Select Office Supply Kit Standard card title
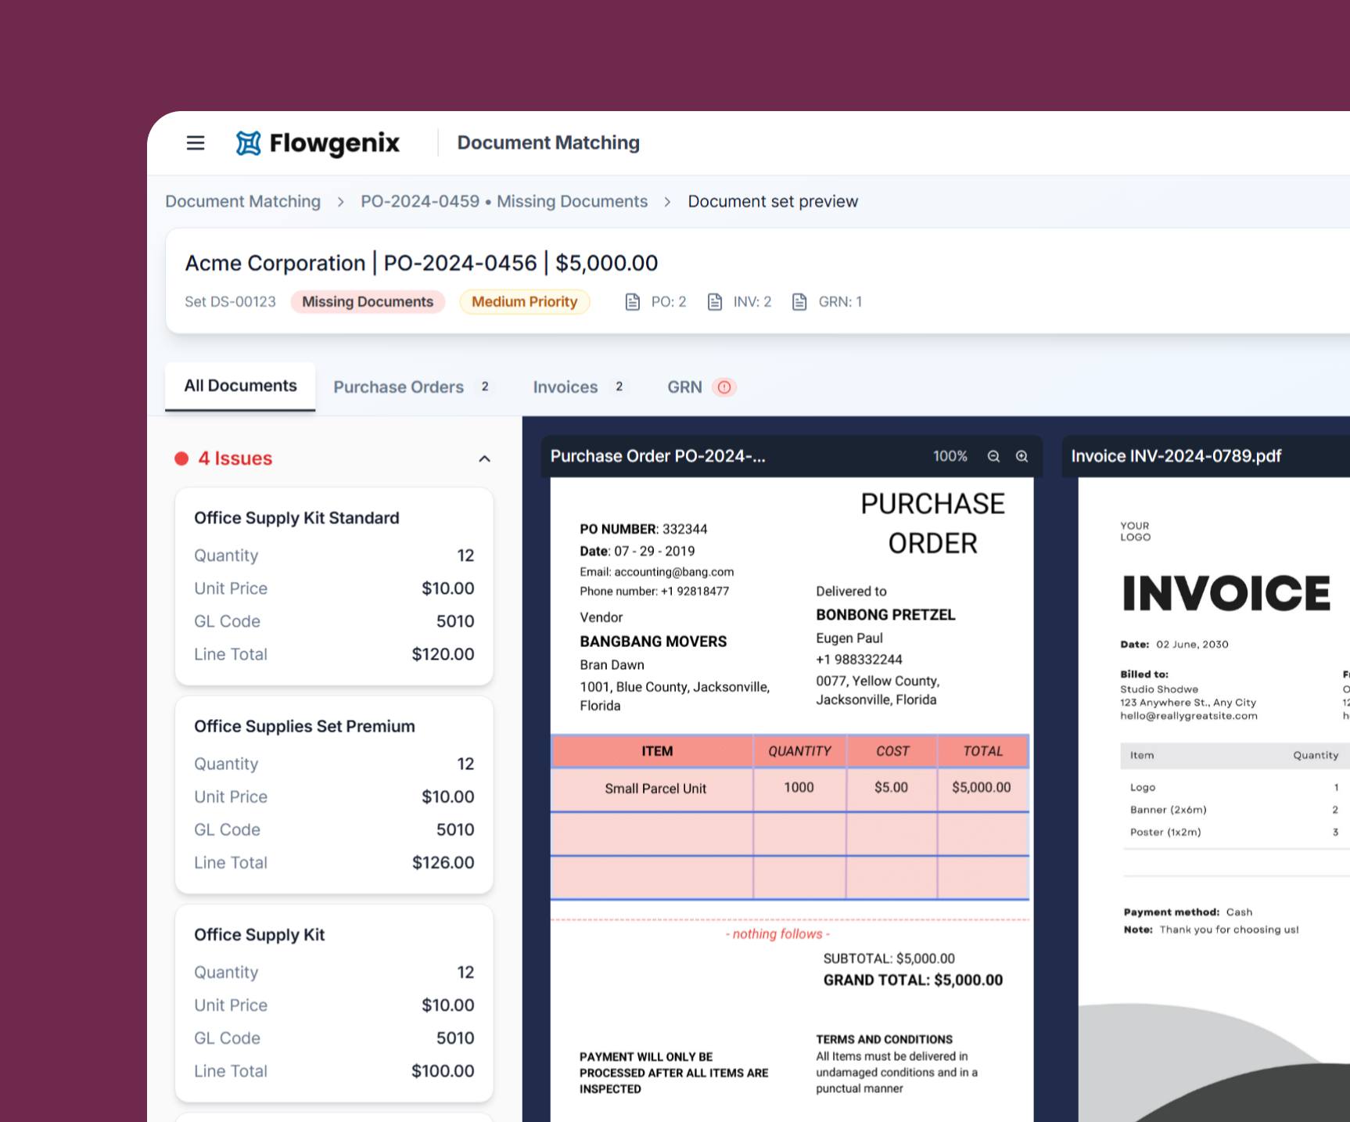This screenshot has width=1350, height=1122. pyautogui.click(x=296, y=518)
